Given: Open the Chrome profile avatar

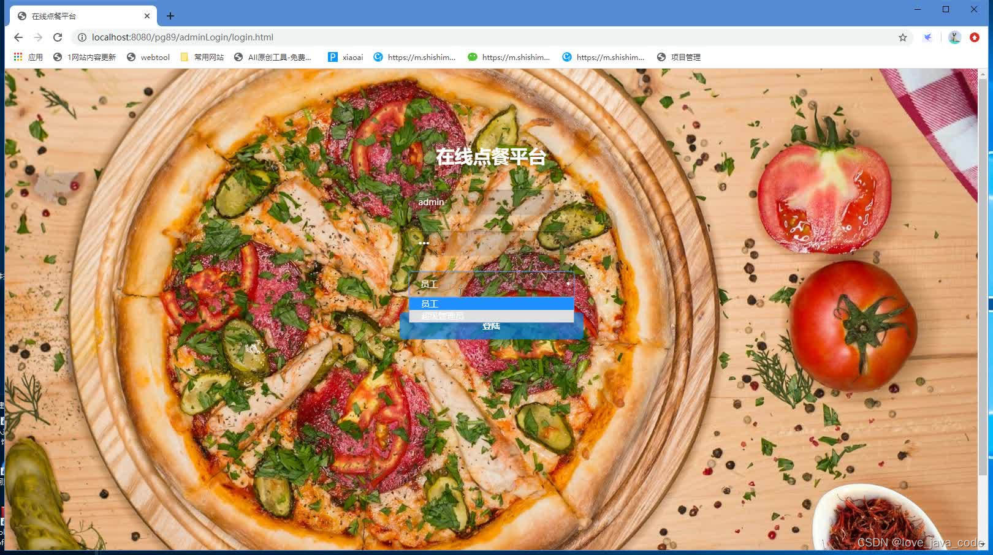Looking at the screenshot, I should 954,37.
